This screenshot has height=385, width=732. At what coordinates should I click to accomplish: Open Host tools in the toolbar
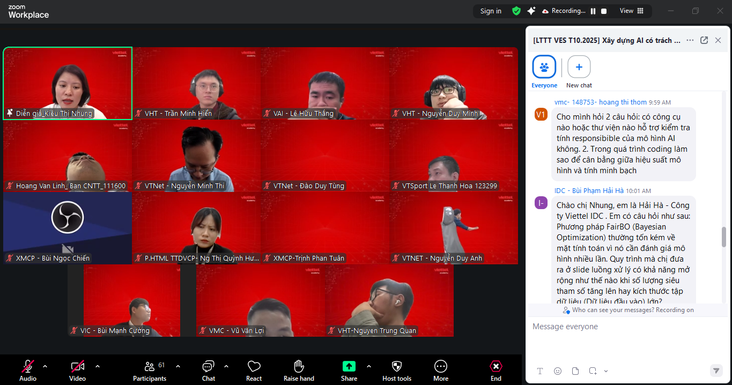tap(397, 370)
